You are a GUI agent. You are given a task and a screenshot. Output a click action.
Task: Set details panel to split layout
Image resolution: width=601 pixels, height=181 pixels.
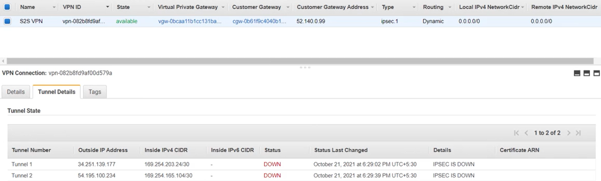tap(587, 73)
